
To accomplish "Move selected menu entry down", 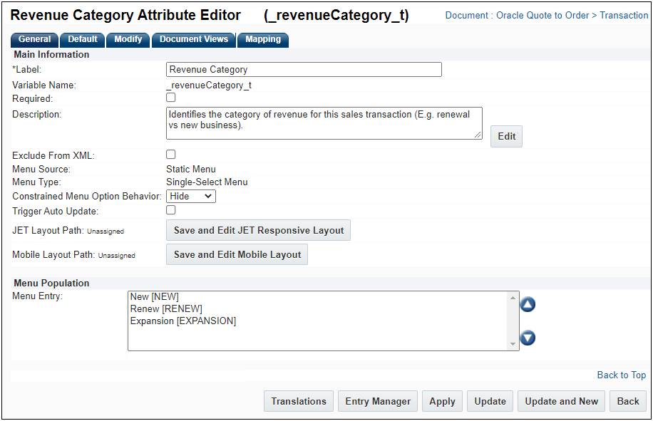I will 527,338.
